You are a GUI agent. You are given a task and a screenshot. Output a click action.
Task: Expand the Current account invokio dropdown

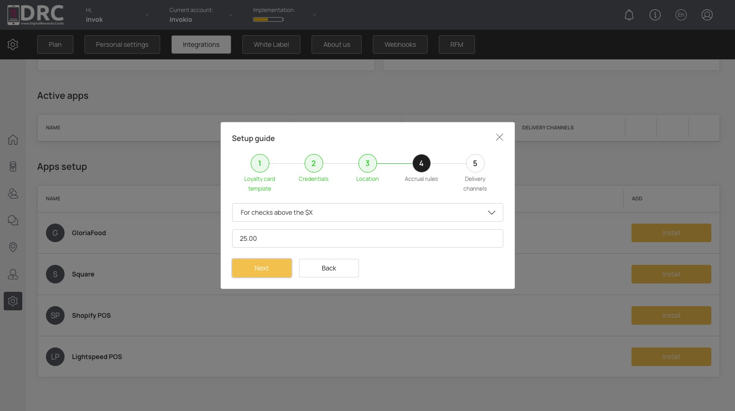(x=201, y=15)
